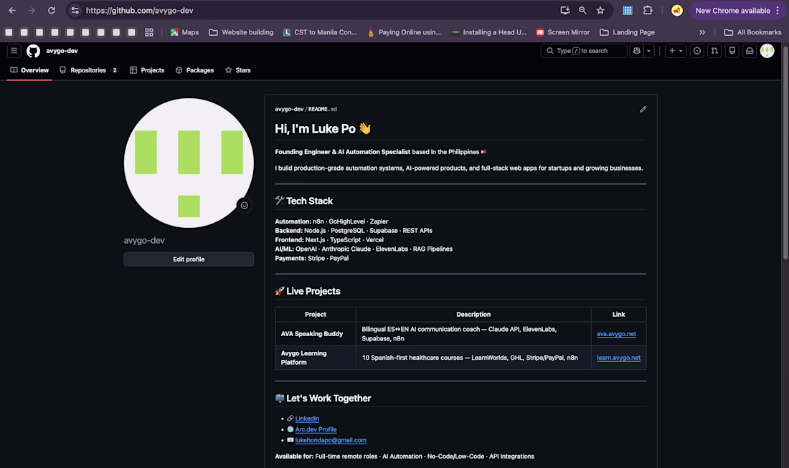Go forward in browser history
Screen dimensions: 789x468
pos(32,11)
